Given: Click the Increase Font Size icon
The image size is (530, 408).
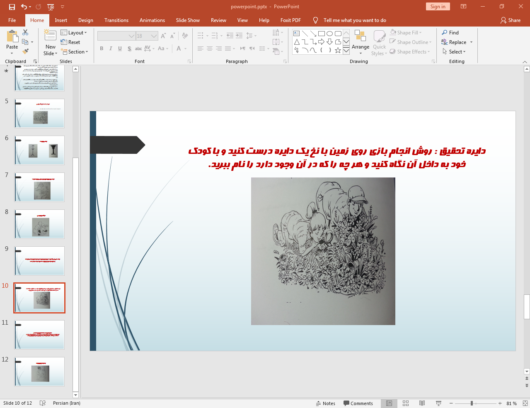Looking at the screenshot, I should point(163,36).
